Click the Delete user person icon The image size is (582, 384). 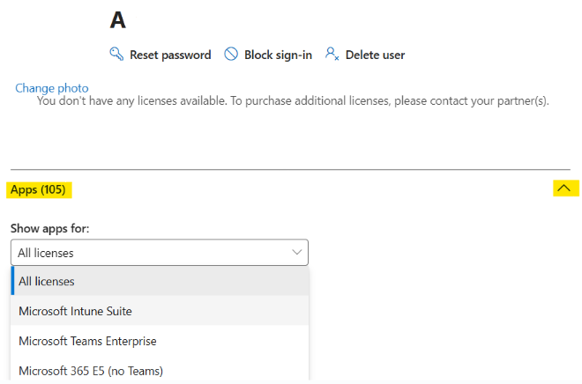[332, 54]
